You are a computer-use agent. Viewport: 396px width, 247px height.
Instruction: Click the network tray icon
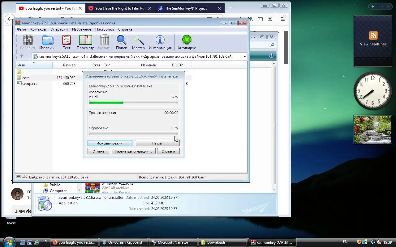pyautogui.click(x=373, y=242)
